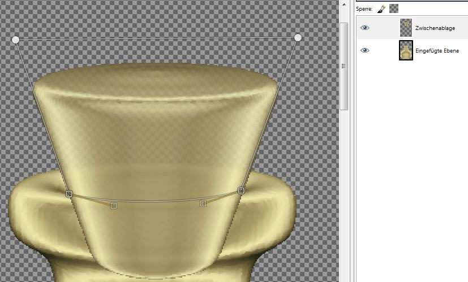Select the Eingefügte Ebene layer thumbnail
The image size is (468, 282).
click(406, 51)
